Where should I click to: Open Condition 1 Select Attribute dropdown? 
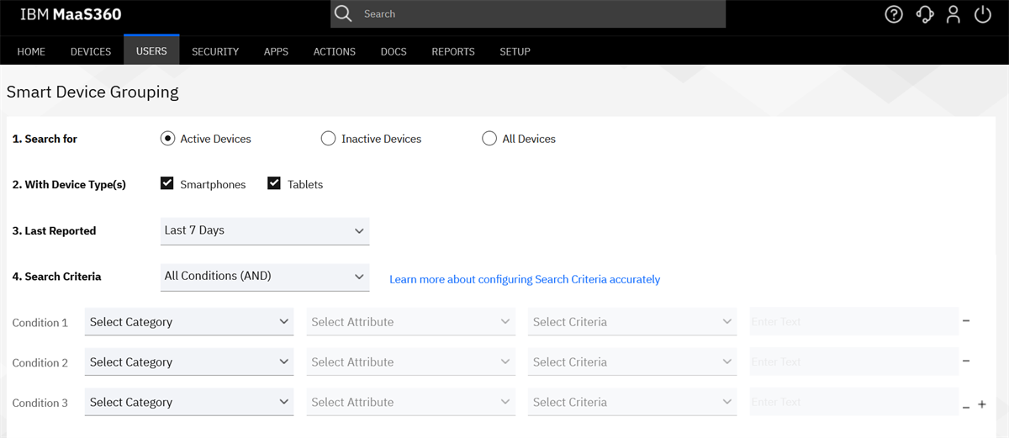(x=411, y=322)
